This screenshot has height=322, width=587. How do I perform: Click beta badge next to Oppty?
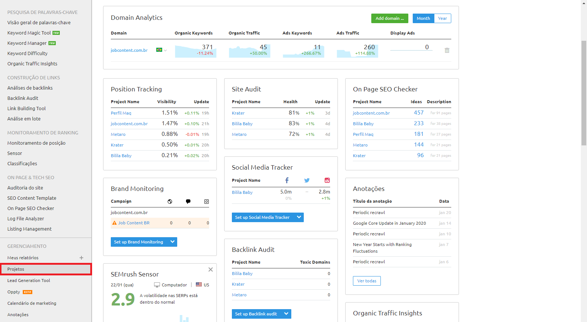pos(28,292)
